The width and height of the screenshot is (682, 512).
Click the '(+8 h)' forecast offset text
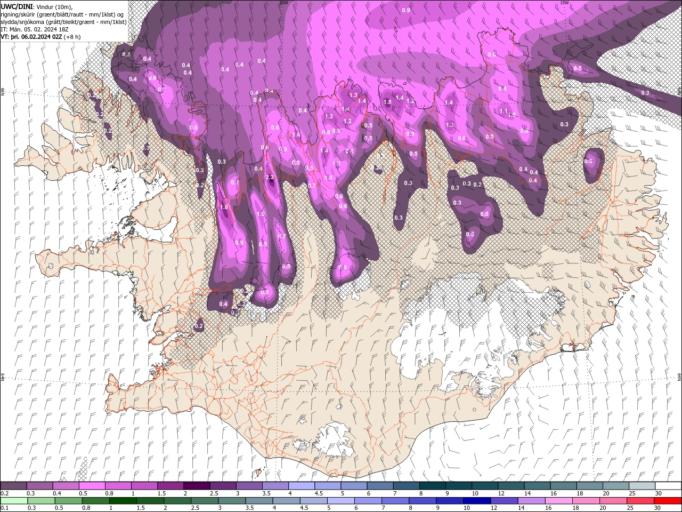tap(72, 37)
